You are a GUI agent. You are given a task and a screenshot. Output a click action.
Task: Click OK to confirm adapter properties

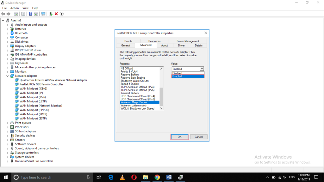179,137
